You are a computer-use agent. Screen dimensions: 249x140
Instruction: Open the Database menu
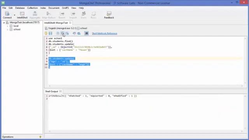[x=20, y=8]
